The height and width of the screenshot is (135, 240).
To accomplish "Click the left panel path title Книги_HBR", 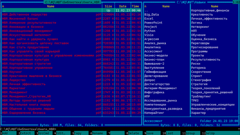I will click(x=72, y=2).
